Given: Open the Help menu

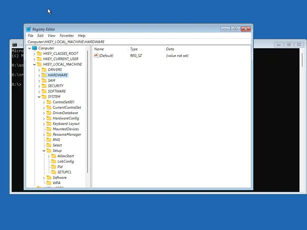Looking at the screenshot, I should [82, 36].
